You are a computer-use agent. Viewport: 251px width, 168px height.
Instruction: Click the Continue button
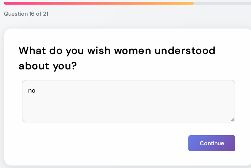(x=211, y=143)
